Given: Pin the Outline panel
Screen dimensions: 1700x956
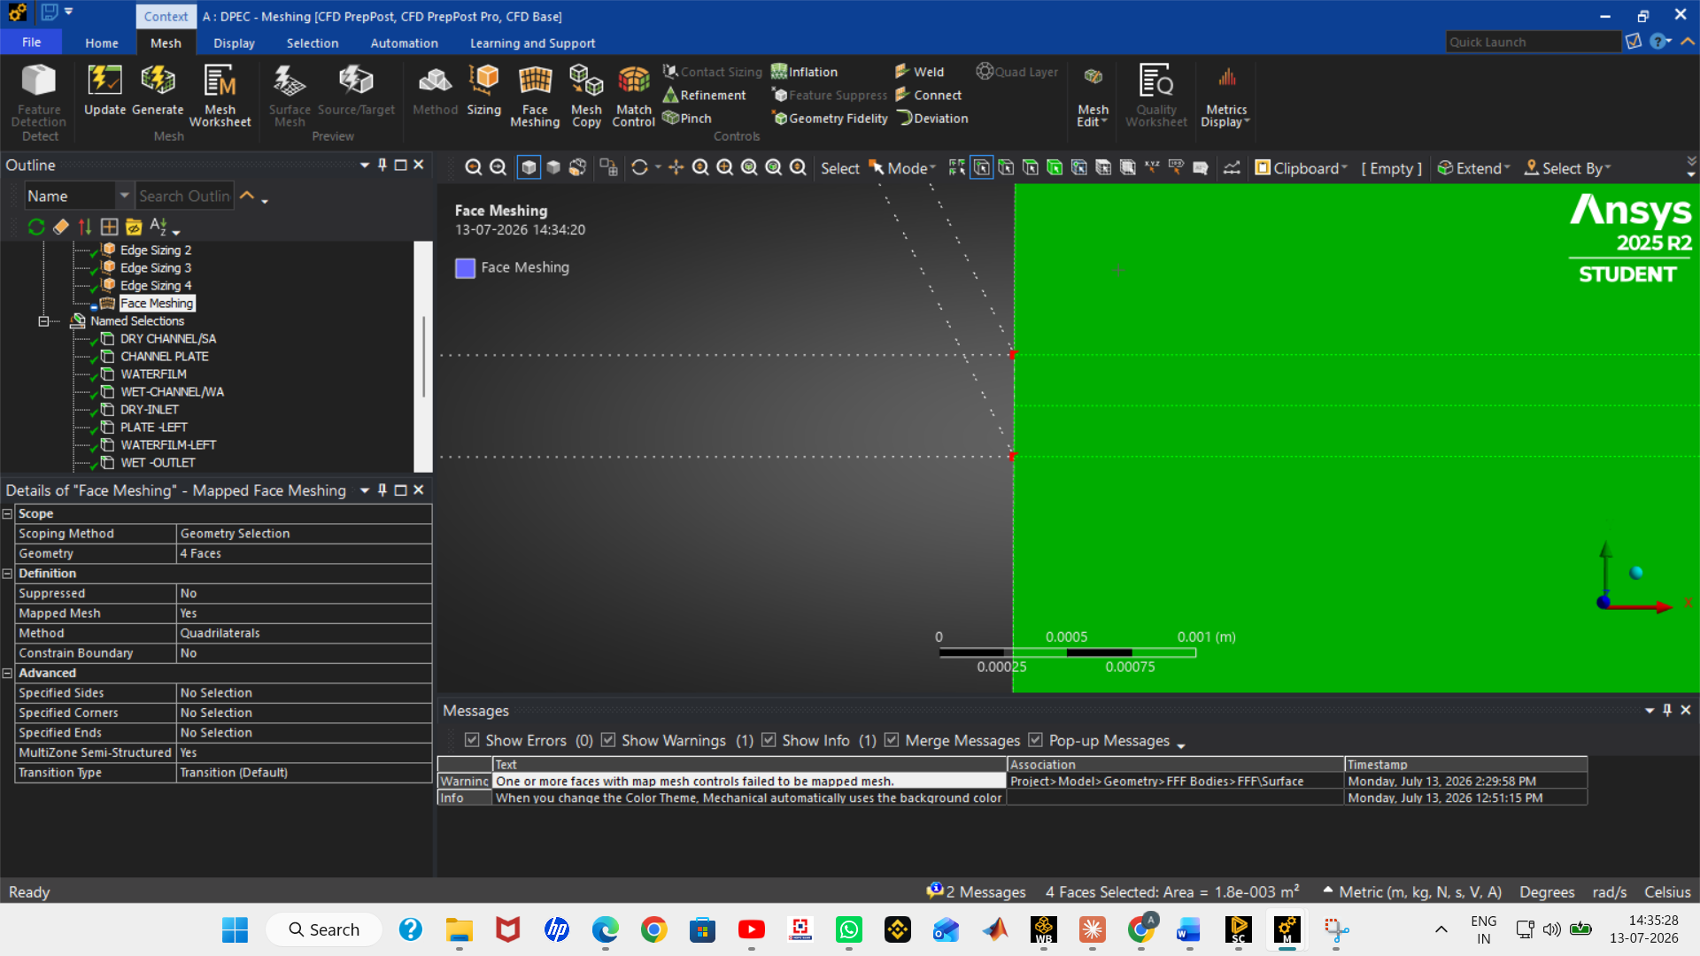Looking at the screenshot, I should 382,165.
